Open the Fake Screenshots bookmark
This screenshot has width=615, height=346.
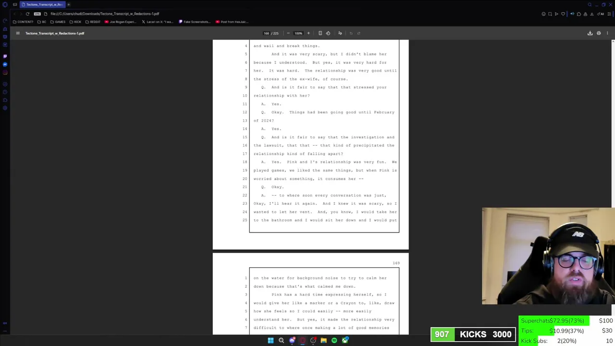point(195,22)
